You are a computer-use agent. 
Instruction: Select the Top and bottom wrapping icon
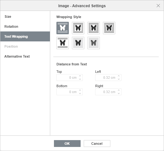63,43
